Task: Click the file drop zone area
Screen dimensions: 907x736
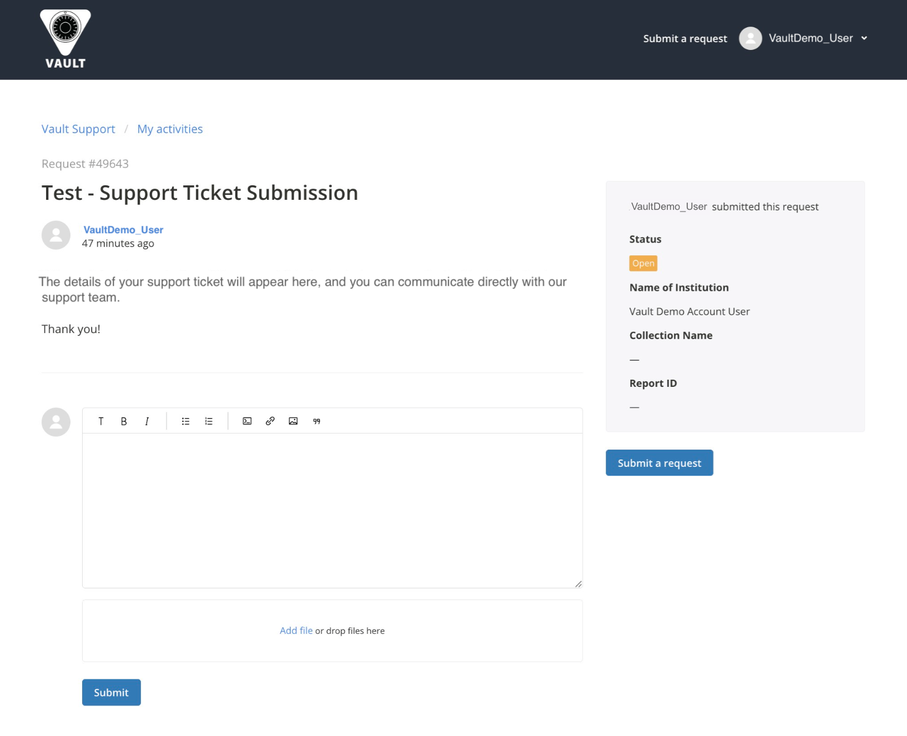Action: point(332,631)
